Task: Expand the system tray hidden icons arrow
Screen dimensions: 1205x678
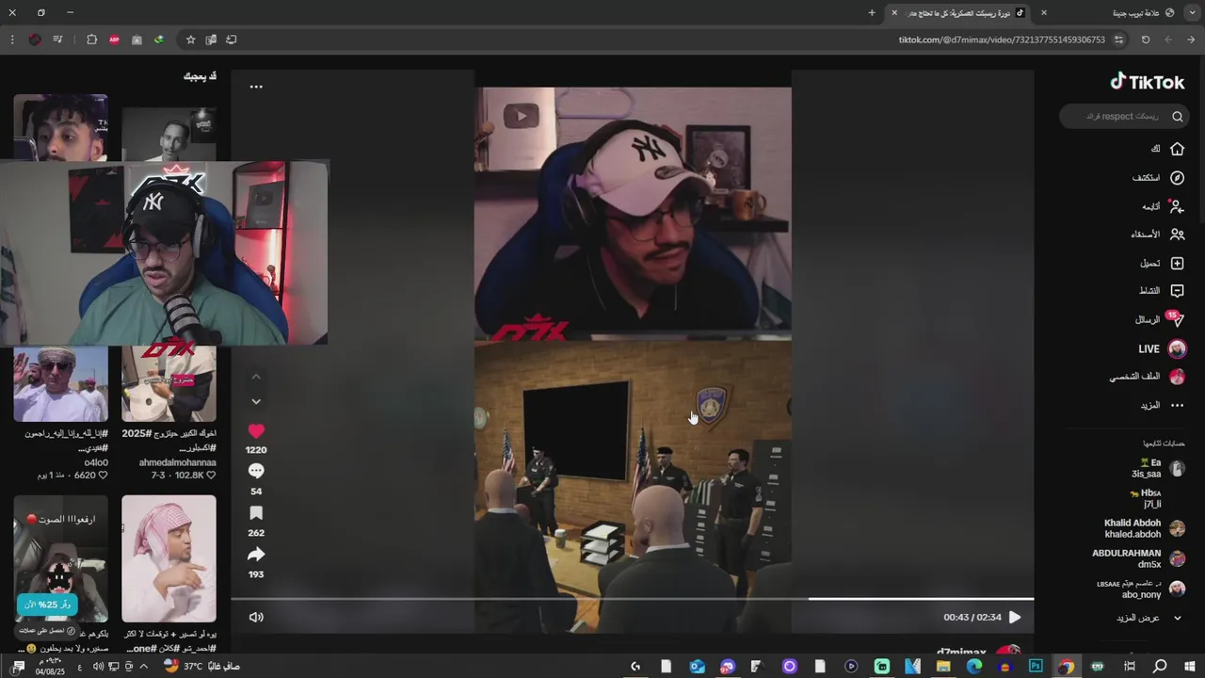Action: [144, 666]
